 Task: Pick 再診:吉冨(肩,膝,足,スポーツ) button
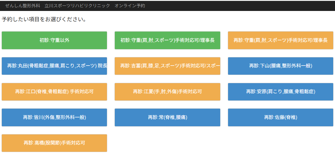click(x=168, y=66)
